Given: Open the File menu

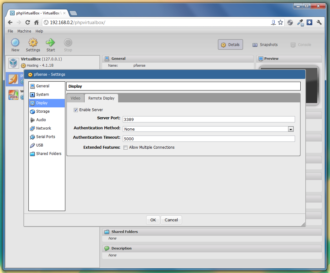Looking at the screenshot, I should pyautogui.click(x=10, y=31).
